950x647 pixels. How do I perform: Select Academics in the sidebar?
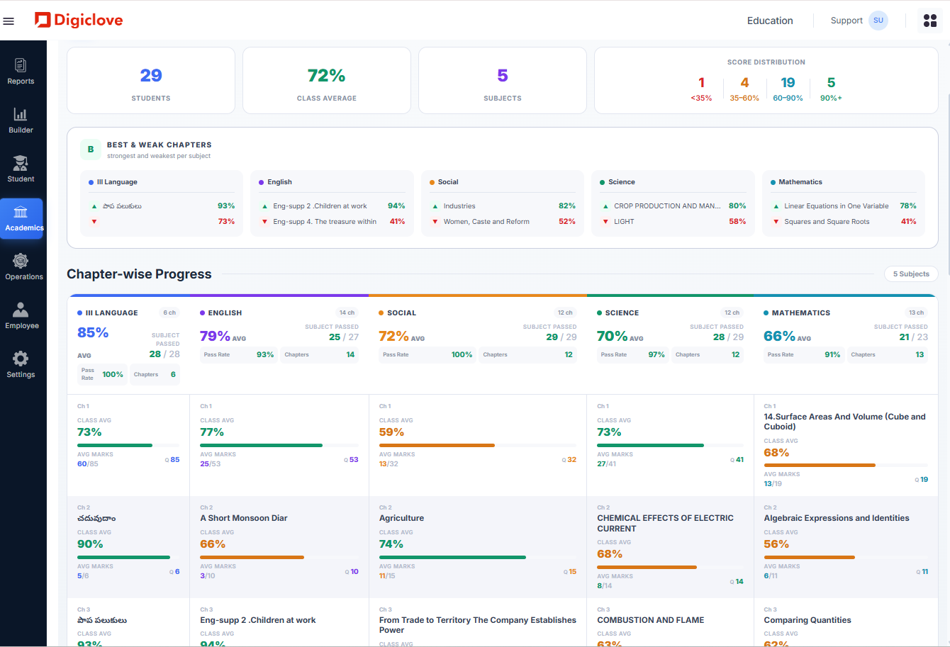coord(22,219)
